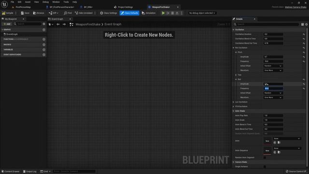Screen dimensions: 309x174
Task: Toggle Details property matrix view icon
Action: (x=302, y=24)
